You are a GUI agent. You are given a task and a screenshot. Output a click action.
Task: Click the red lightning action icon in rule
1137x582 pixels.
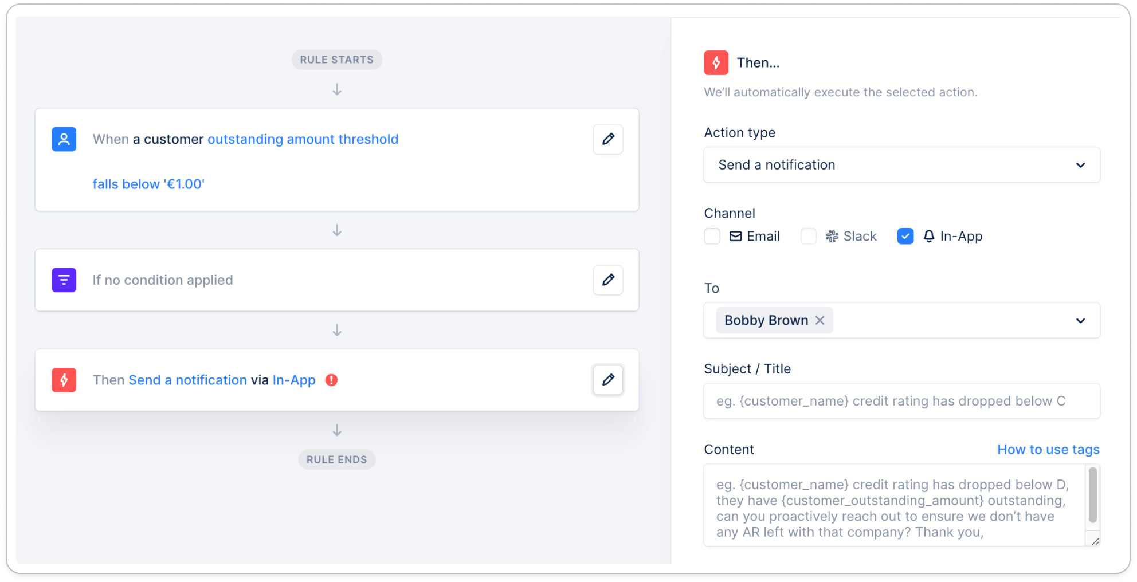(64, 380)
